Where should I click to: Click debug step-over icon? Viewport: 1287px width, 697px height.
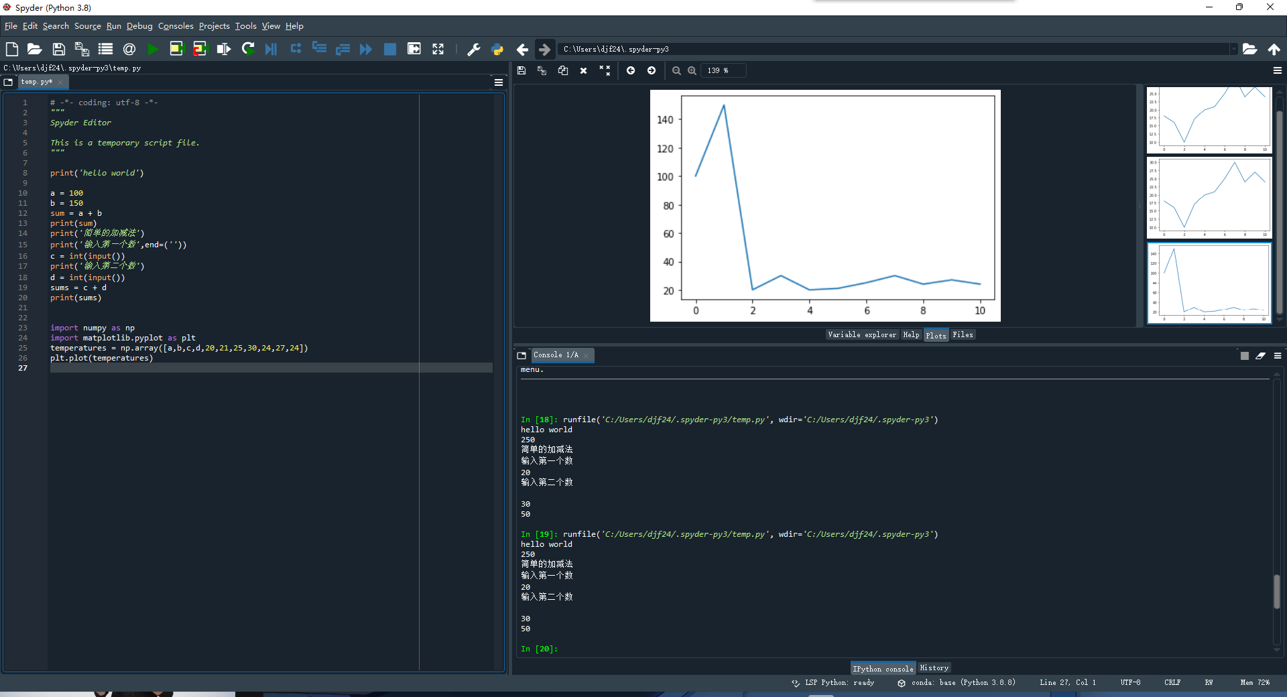296,49
